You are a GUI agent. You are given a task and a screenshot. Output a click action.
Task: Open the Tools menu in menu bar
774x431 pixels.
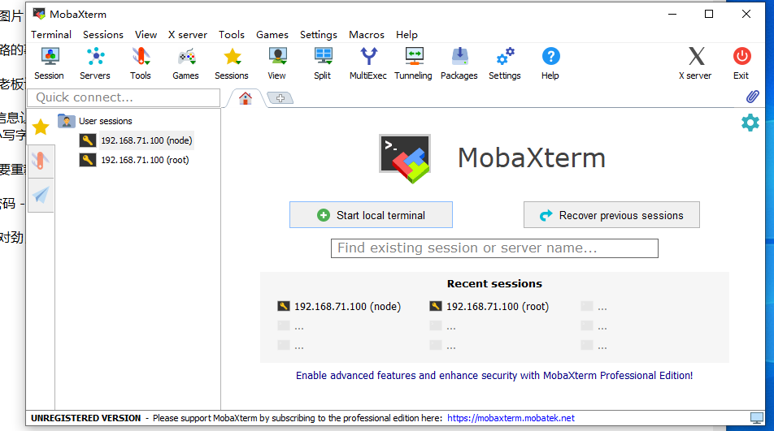point(232,34)
